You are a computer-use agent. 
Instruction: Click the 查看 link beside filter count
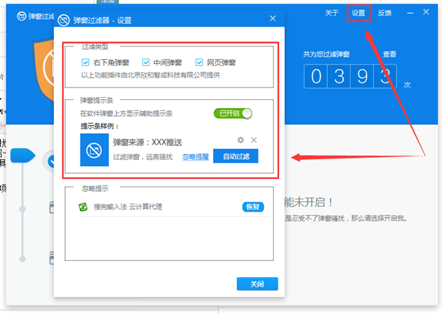point(390,54)
